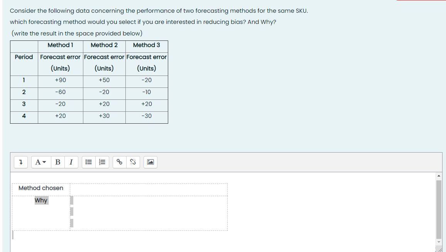Screen dimensions: 446x252
Task: Click the 'Method chosen' label cell
Action: (x=41, y=190)
